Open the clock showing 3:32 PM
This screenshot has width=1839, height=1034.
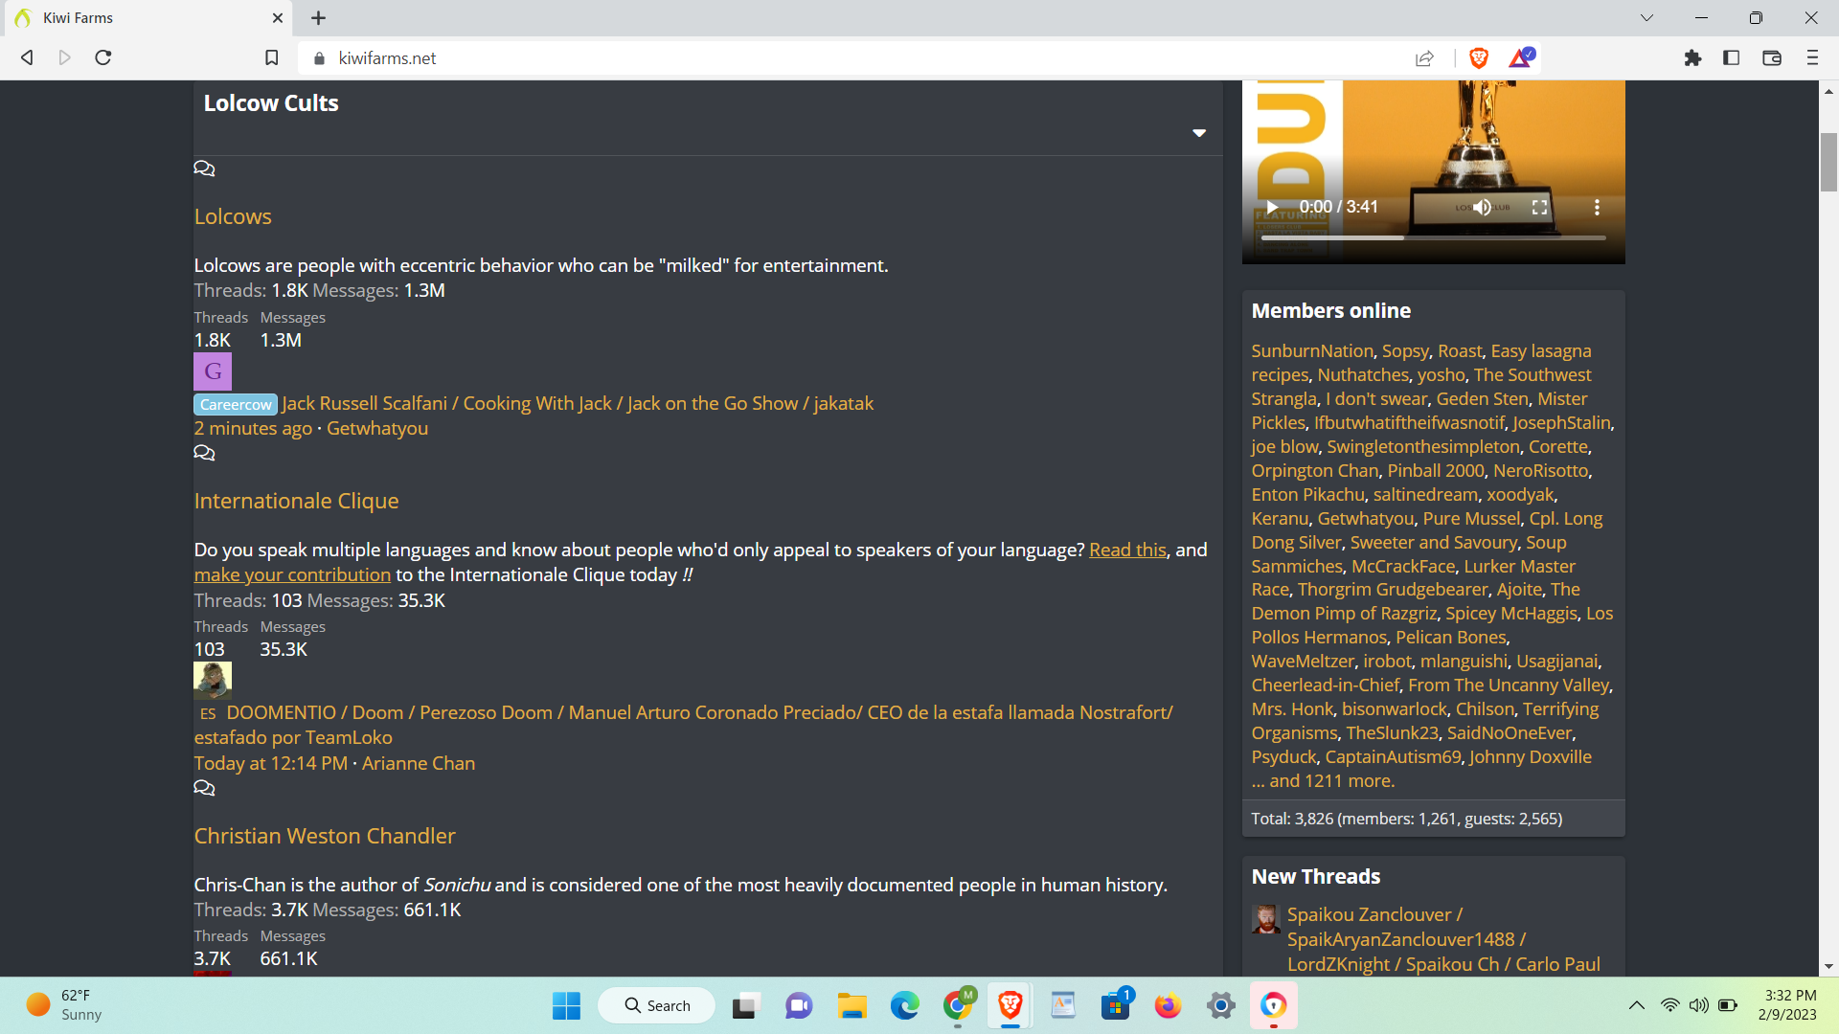1787,1005
